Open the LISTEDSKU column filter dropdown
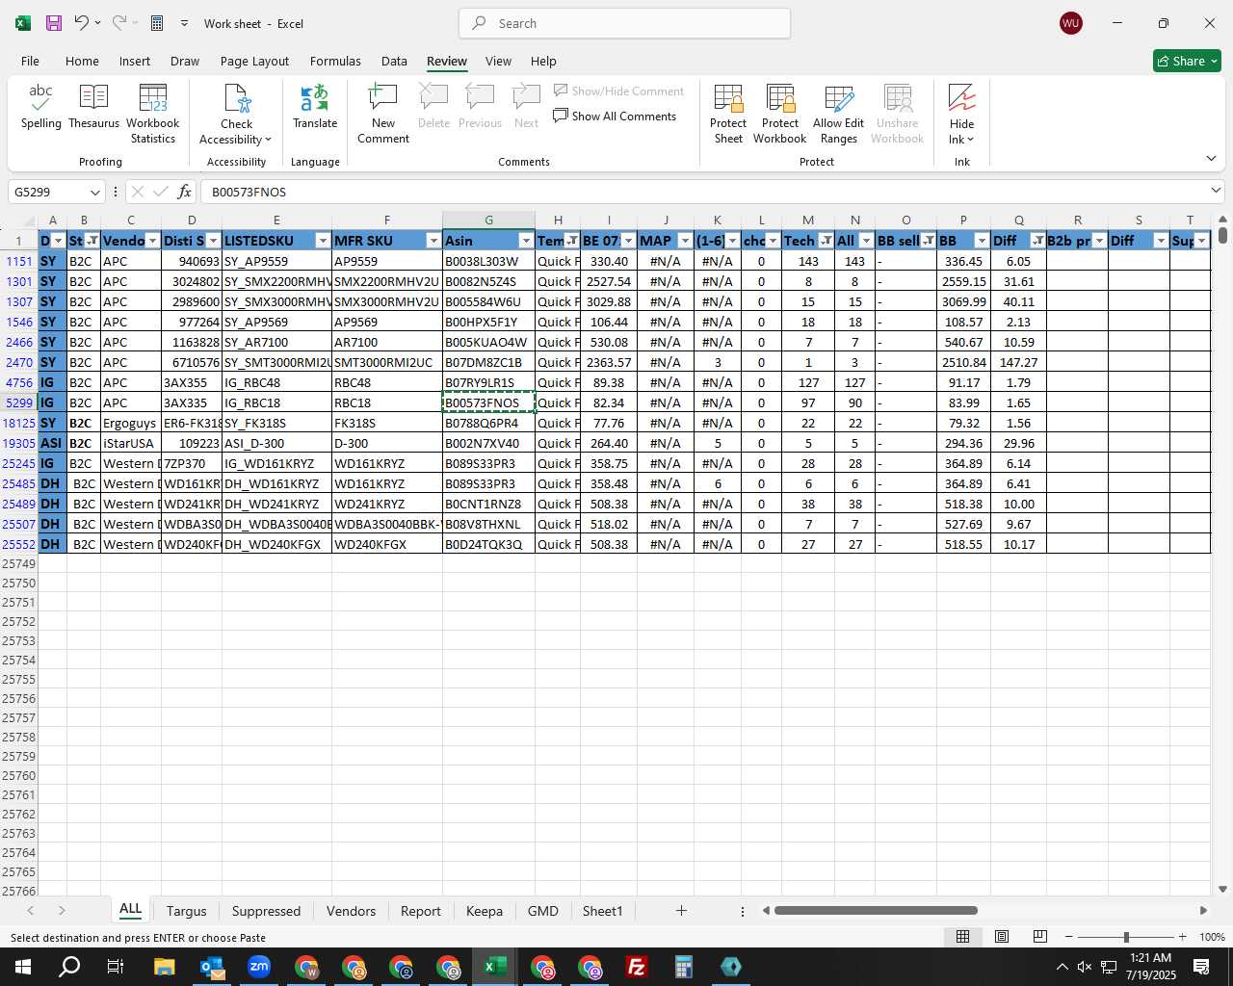 tap(323, 241)
